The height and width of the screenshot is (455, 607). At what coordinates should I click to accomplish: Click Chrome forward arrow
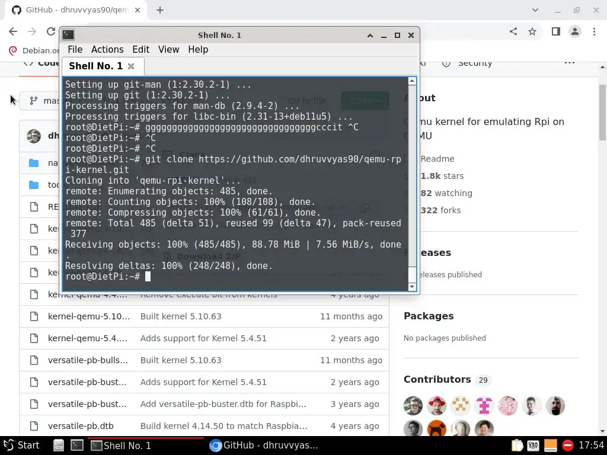coord(32,31)
